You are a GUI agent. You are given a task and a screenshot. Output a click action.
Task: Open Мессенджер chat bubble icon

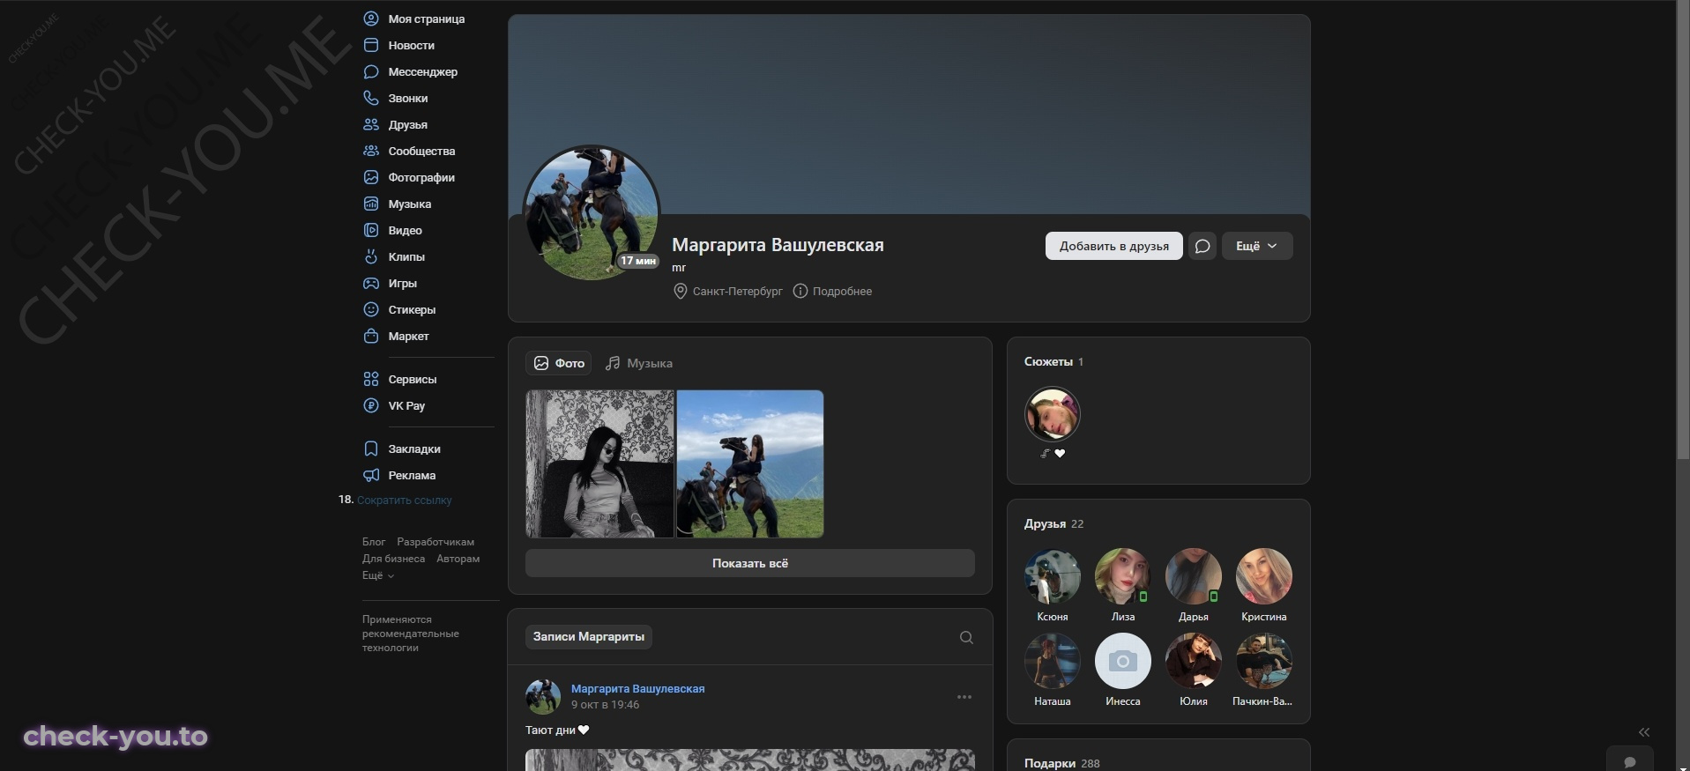[371, 71]
